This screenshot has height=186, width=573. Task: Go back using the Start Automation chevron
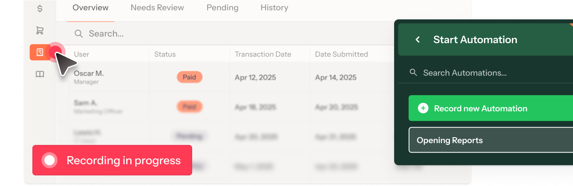(x=418, y=40)
